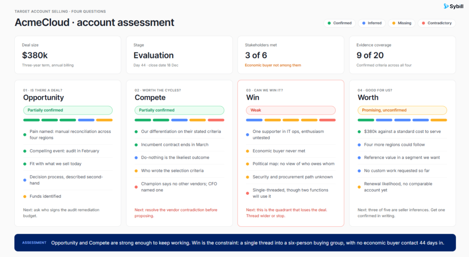Click Opportunity's 'Partially confirmed' status pill
Image resolution: width=469 pixels, height=257 pixels.
(68, 110)
